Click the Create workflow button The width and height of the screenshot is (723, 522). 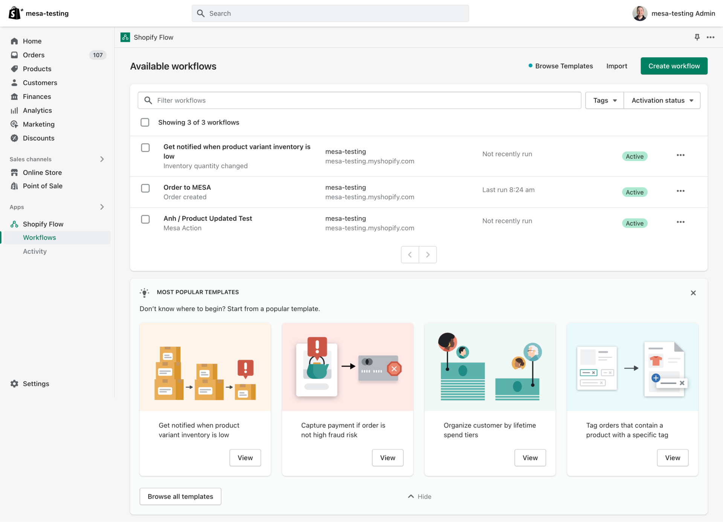tap(674, 66)
